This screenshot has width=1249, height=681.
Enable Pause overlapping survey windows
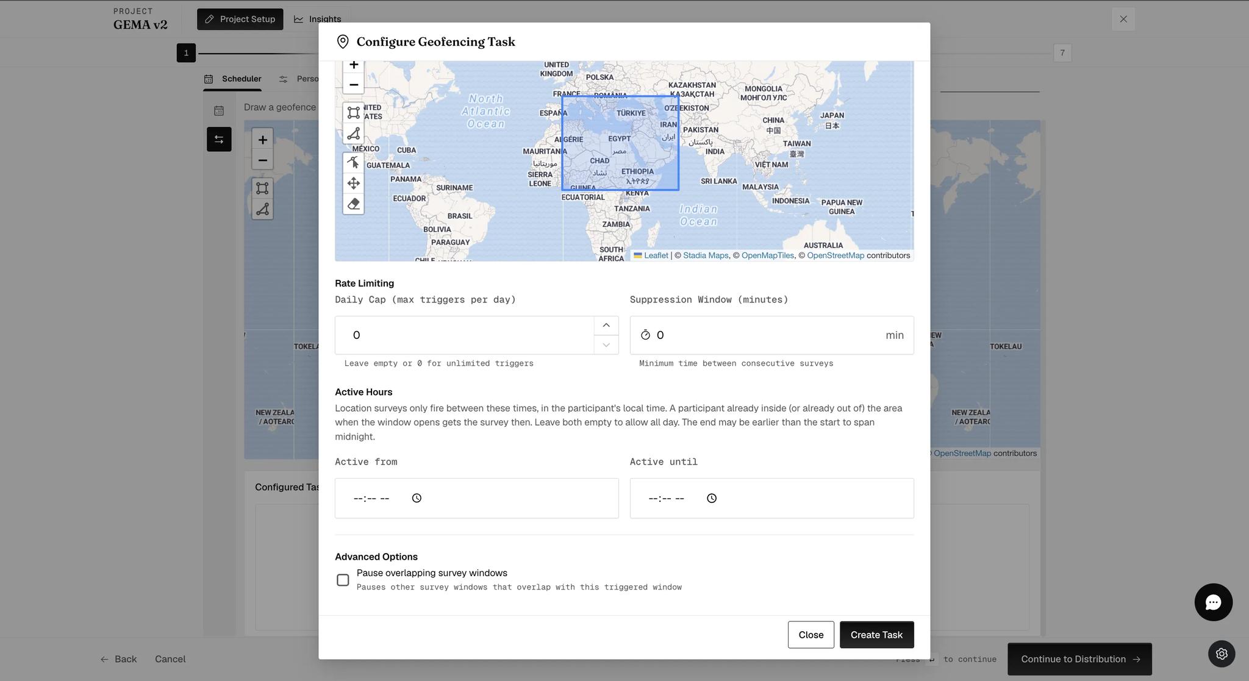[343, 580]
